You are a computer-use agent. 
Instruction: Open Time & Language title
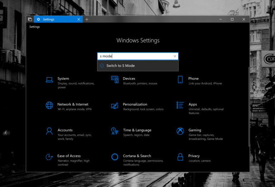pyautogui.click(x=137, y=130)
